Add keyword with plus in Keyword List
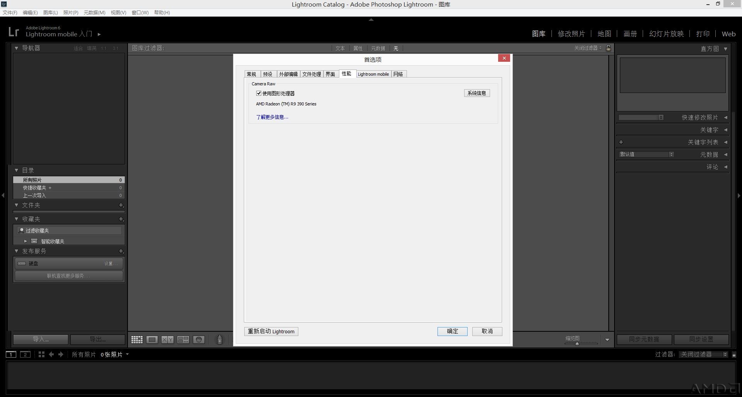The height and width of the screenshot is (397, 742). (x=621, y=142)
